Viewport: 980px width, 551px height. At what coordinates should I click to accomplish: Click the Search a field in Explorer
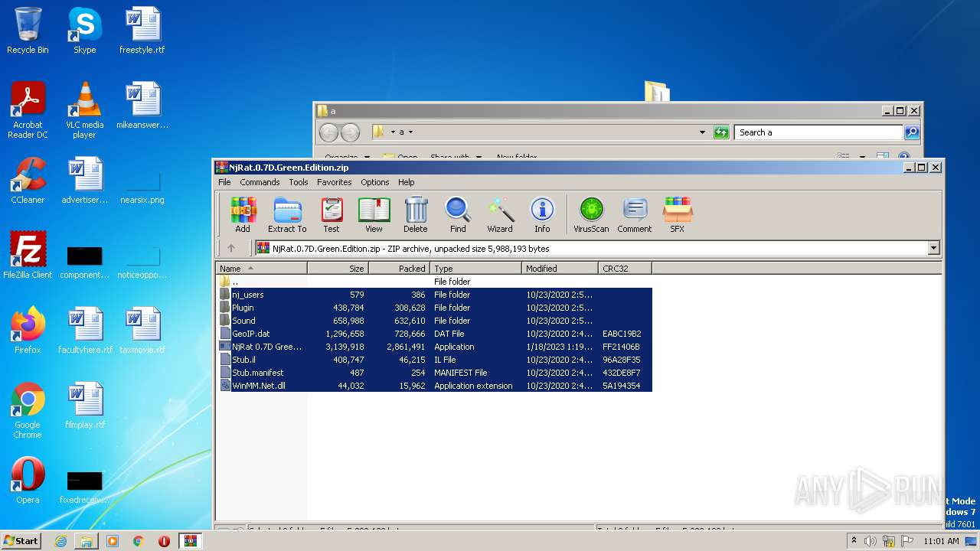[x=818, y=132]
